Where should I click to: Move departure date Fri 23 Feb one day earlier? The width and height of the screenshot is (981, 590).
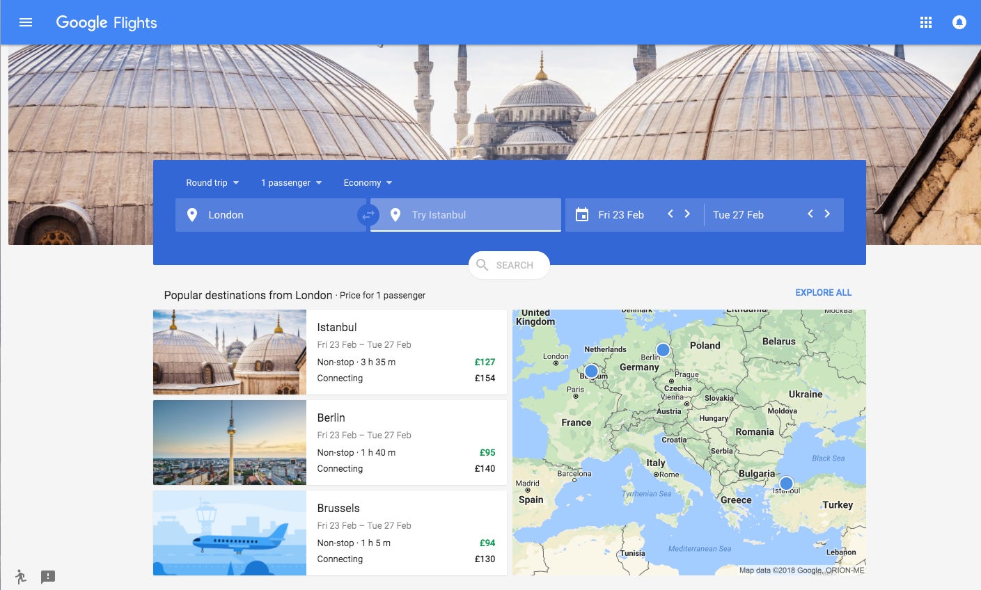pos(670,214)
